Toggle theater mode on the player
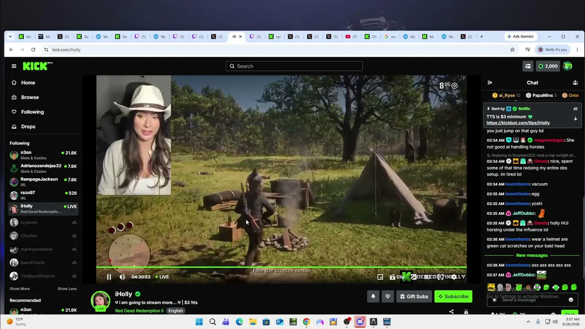The image size is (585, 329). (x=427, y=277)
